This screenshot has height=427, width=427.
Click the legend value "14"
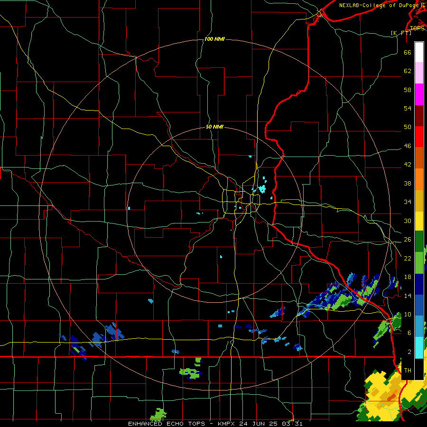(x=408, y=296)
